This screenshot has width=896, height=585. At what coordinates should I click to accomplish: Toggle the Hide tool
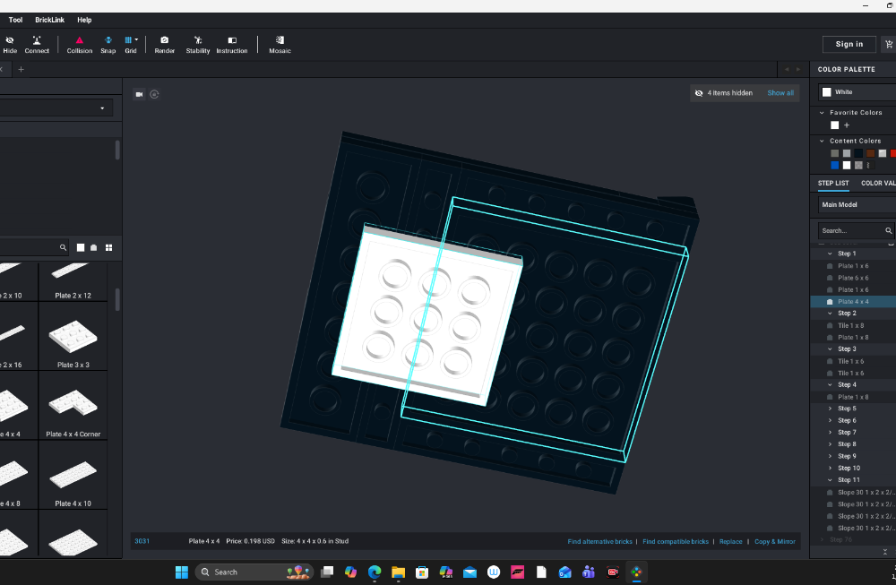pos(10,44)
